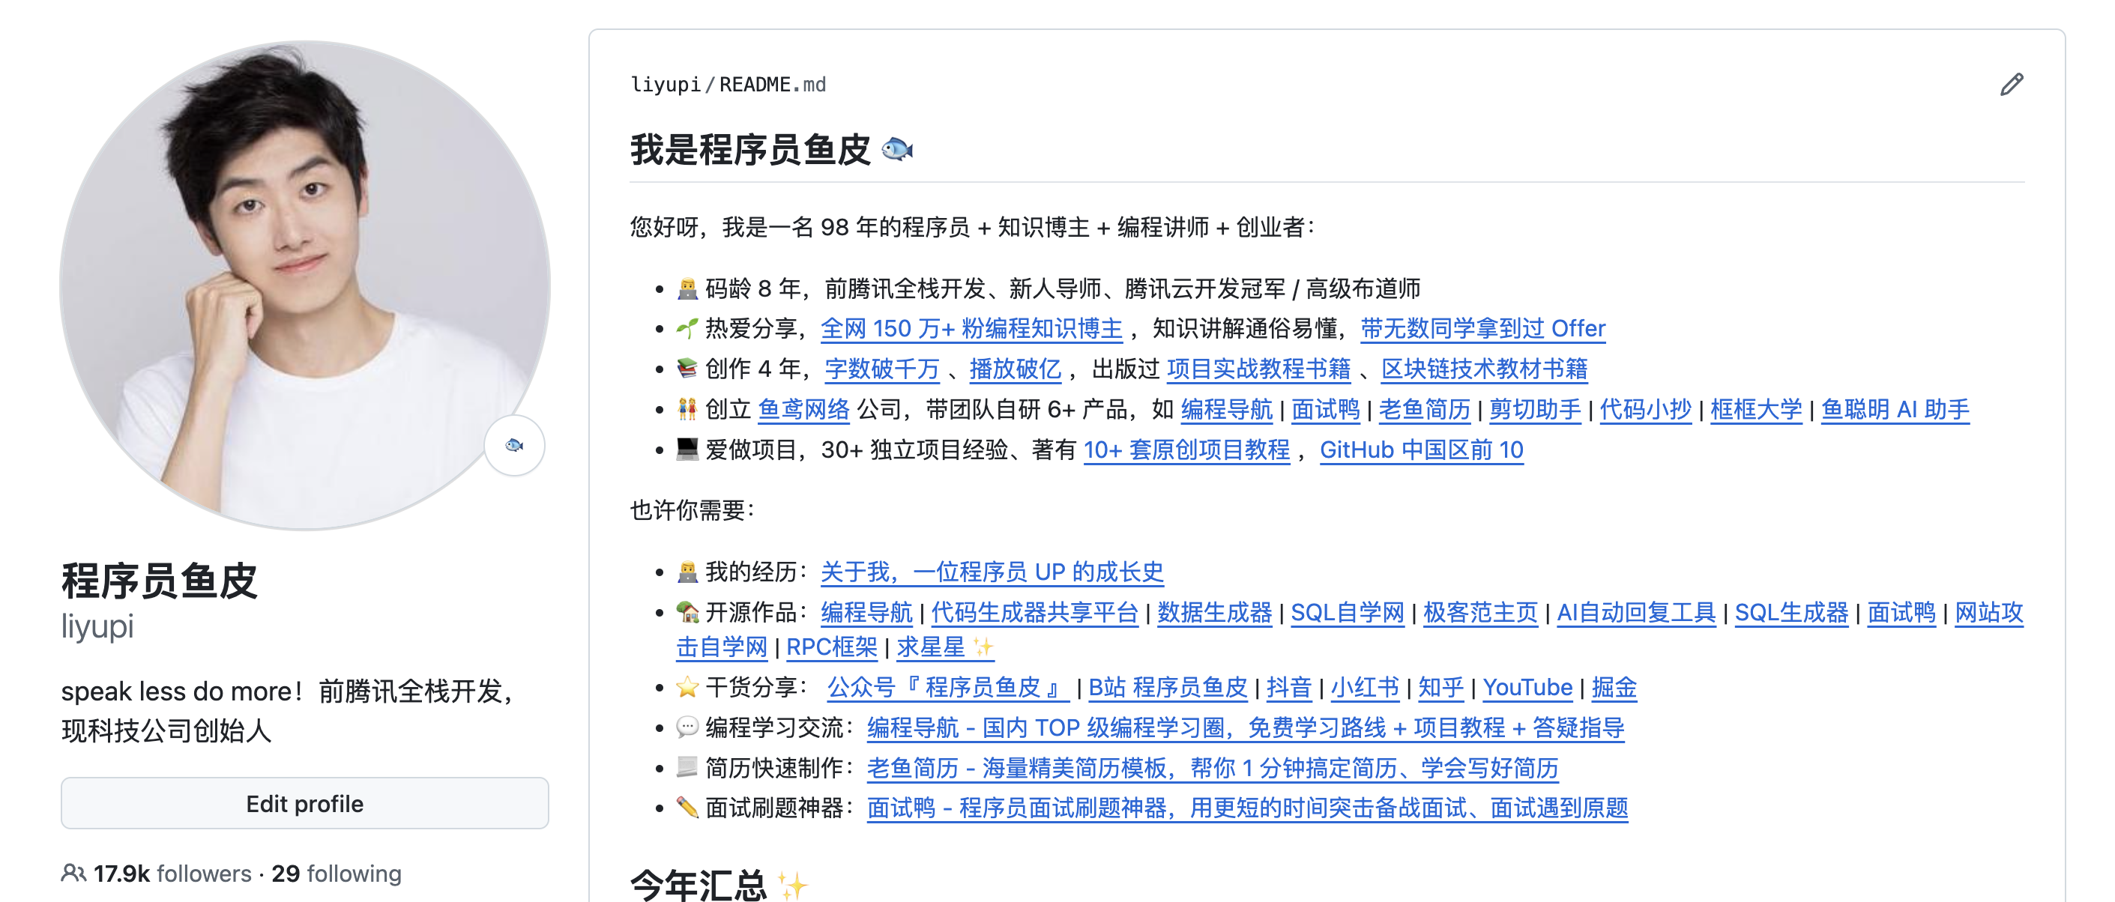Open the 网站攻击自学网 link
2115x902 pixels.
pyautogui.click(x=1988, y=612)
